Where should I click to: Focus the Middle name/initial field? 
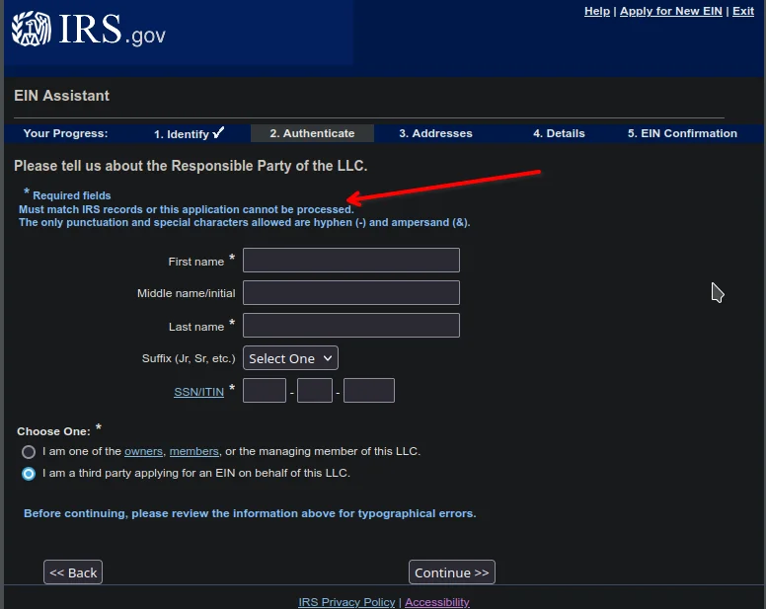[351, 292]
